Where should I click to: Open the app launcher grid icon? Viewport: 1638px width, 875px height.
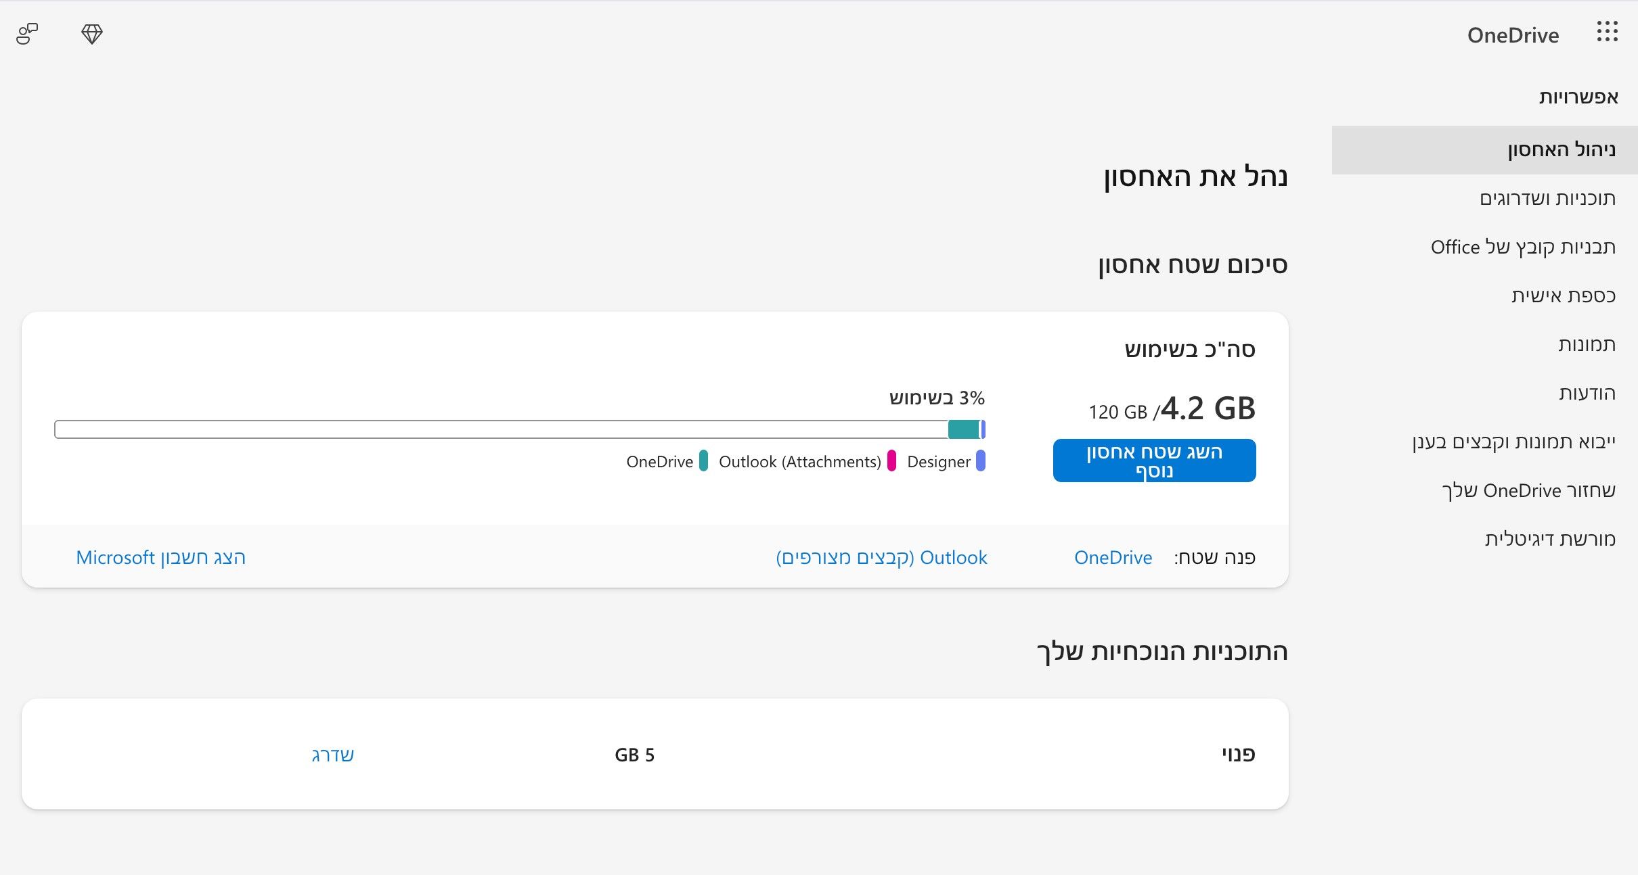pyautogui.click(x=1607, y=32)
